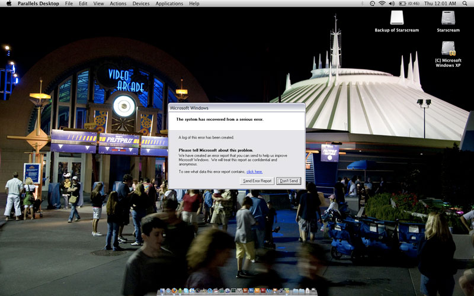Open Spotlight search magnifier
Viewport: 474px width, 296px height.
point(465,4)
